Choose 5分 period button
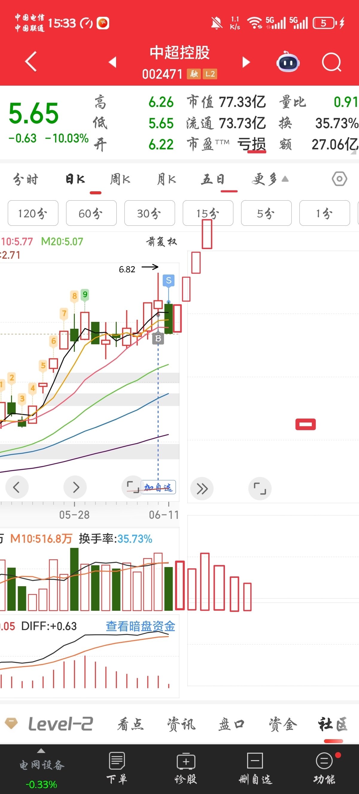Image resolution: width=359 pixels, height=794 pixels. click(266, 213)
